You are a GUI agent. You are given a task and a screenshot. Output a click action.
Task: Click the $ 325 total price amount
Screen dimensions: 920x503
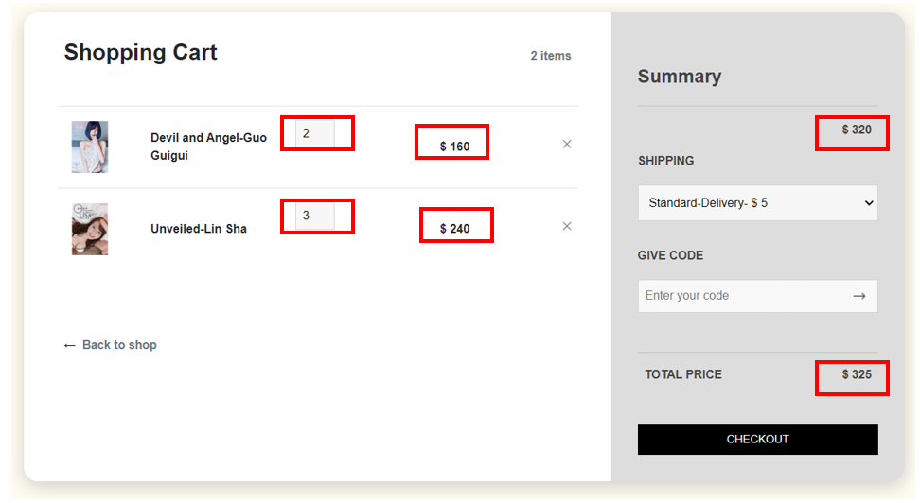(857, 374)
